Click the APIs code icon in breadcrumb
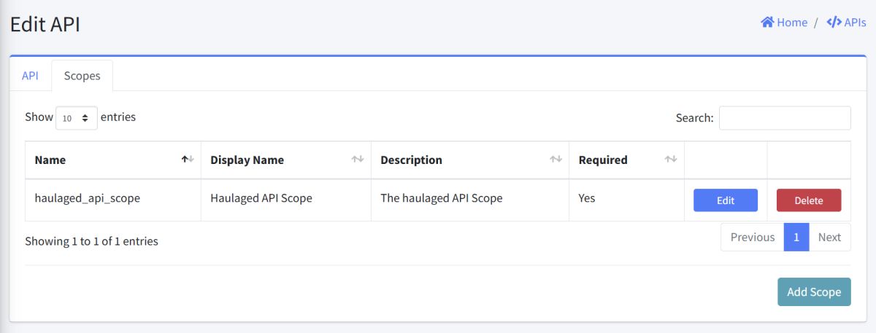 pos(834,23)
